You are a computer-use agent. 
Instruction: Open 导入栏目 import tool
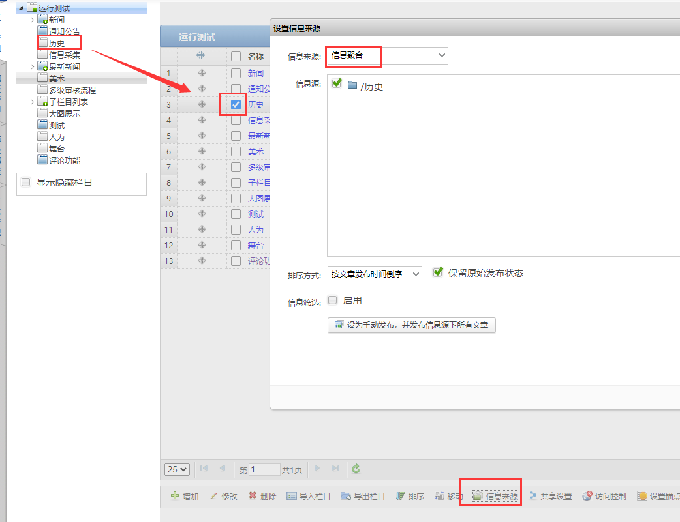click(292, 497)
